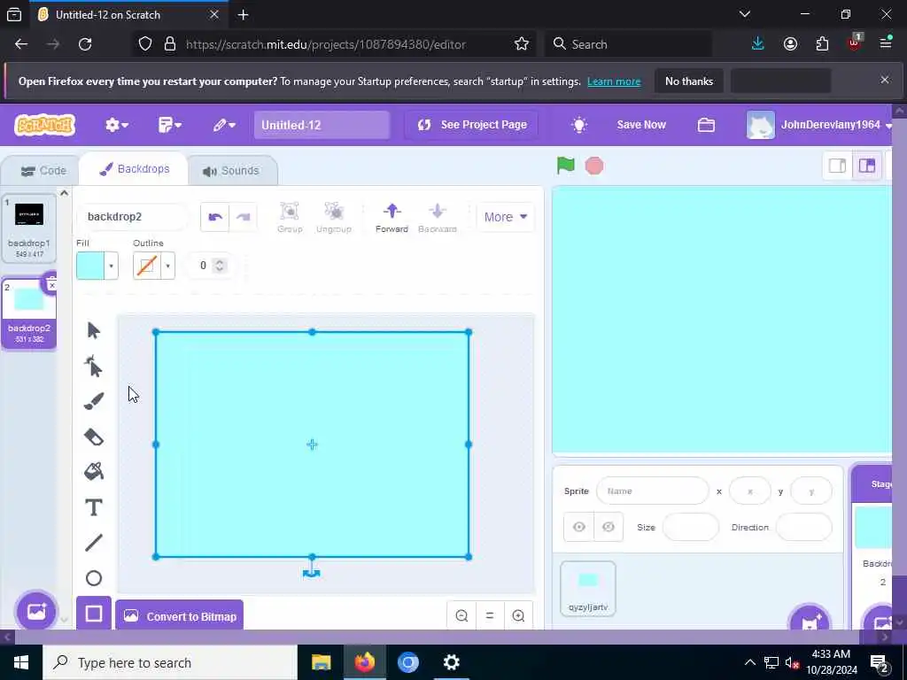Open the Settings gear menu

pos(116,125)
